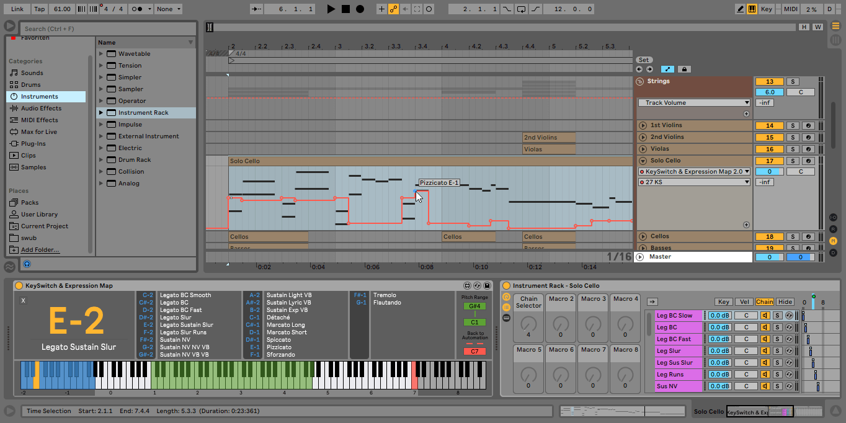
Task: Expand the Instrument Rack folder
Action: pyautogui.click(x=101, y=112)
